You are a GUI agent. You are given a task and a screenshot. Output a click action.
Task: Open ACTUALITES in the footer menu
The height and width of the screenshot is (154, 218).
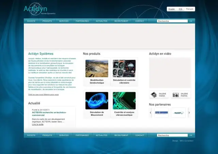pyautogui.click(x=102, y=135)
